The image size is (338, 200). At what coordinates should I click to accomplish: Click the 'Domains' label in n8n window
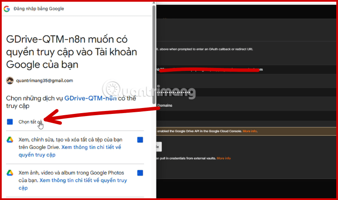coord(165,105)
